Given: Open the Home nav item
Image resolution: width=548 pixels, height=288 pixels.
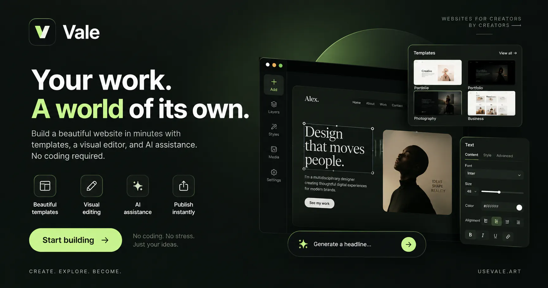Looking at the screenshot, I should 356,103.
